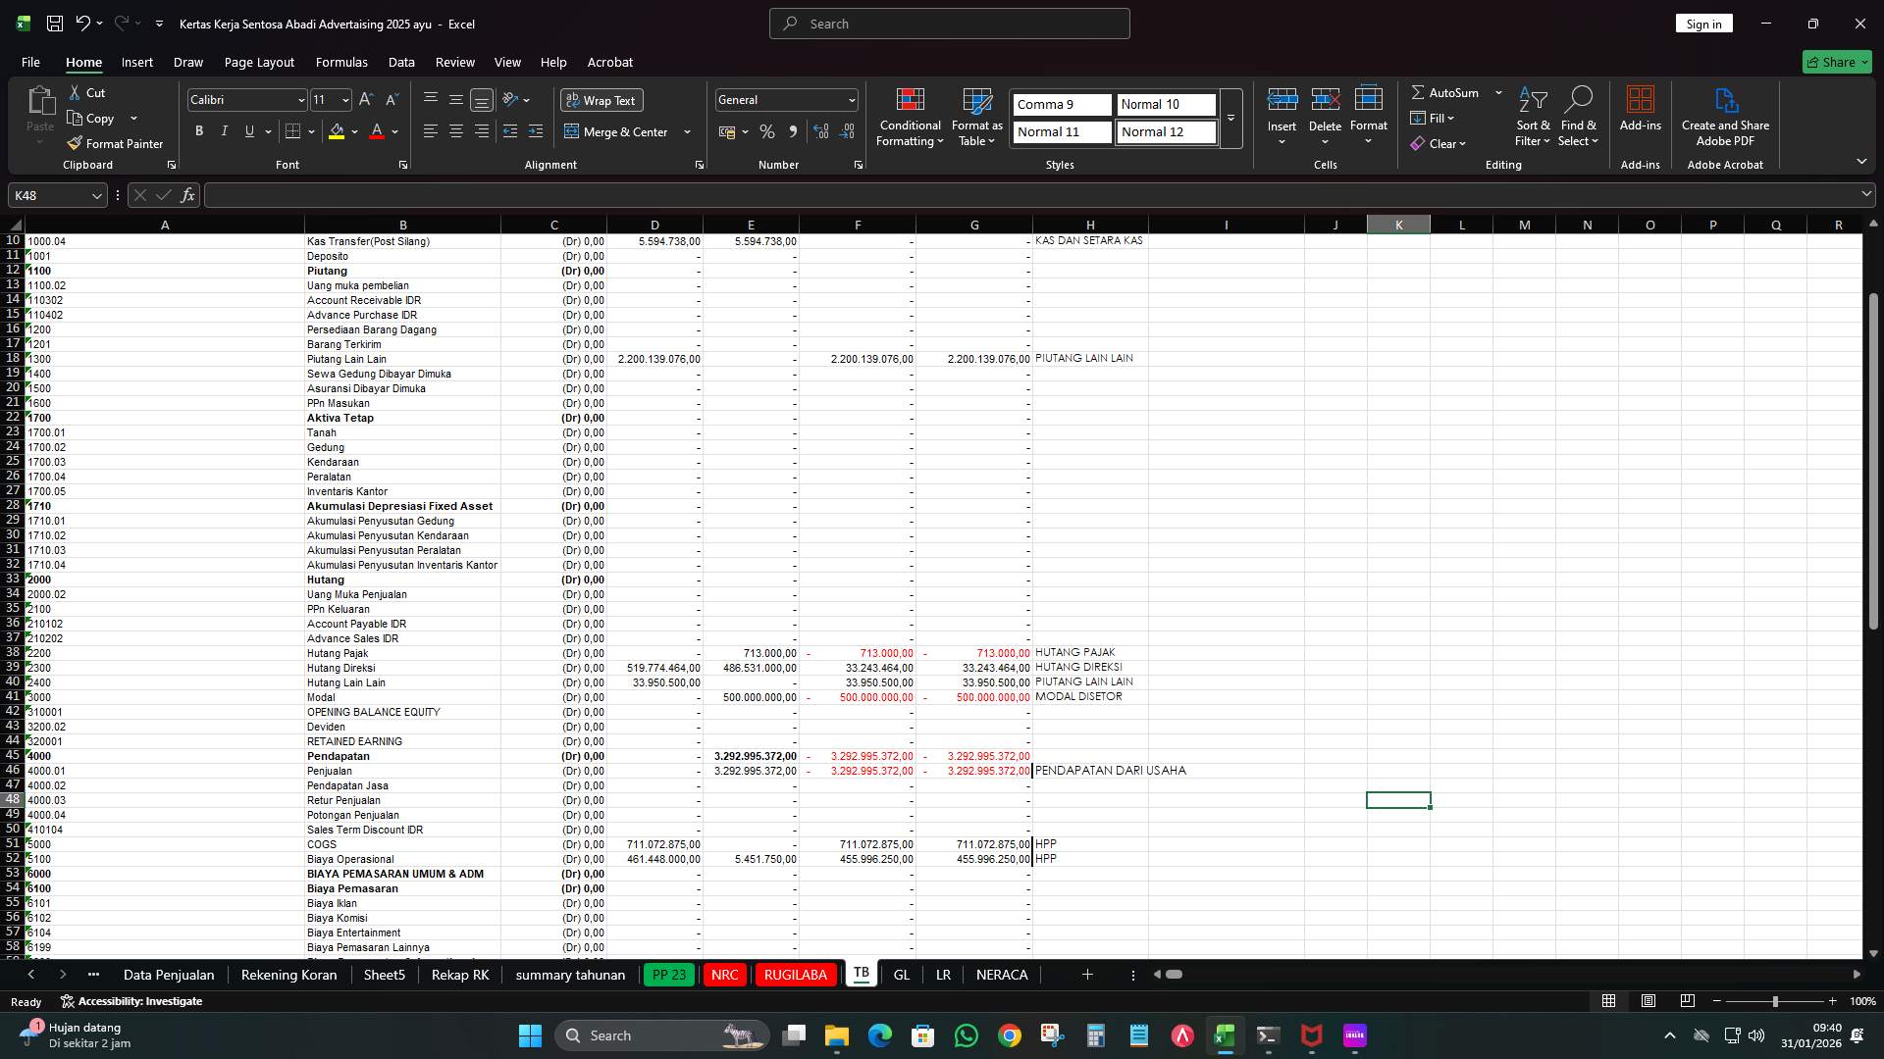Open Sort & Filter options
This screenshot has width=1884, height=1059.
point(1532,116)
